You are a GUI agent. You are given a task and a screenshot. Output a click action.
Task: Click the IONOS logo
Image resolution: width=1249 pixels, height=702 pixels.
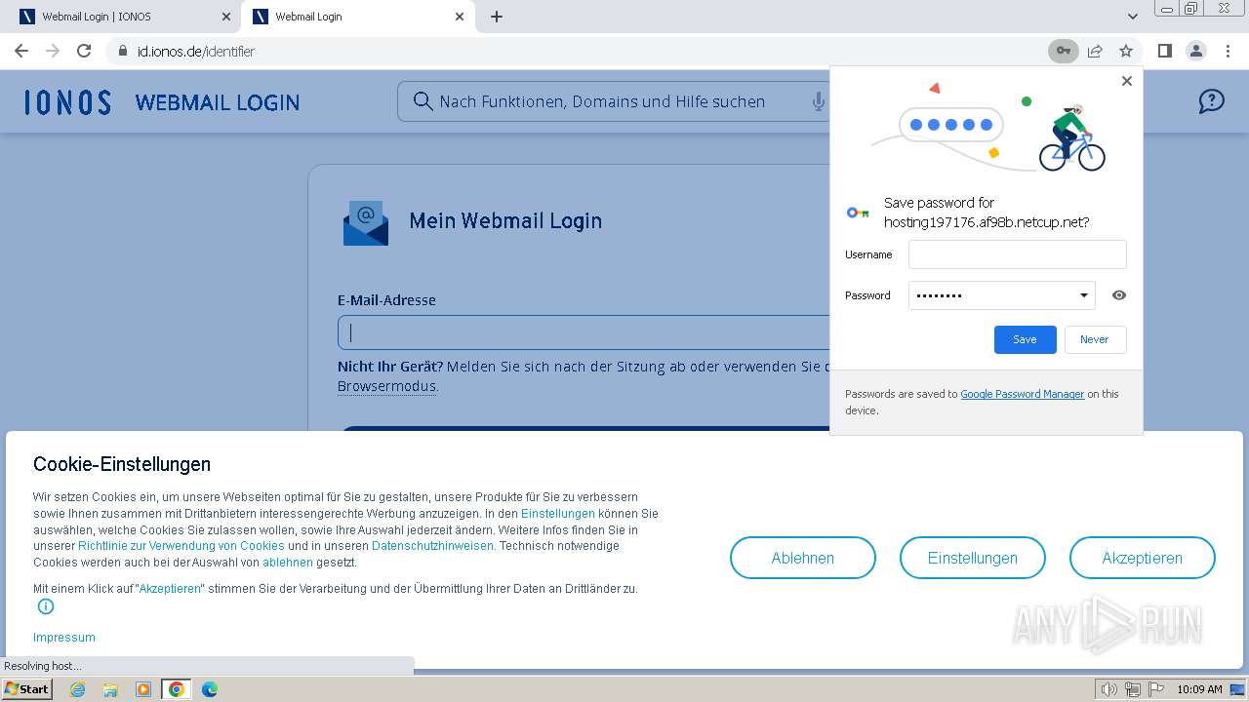[67, 102]
